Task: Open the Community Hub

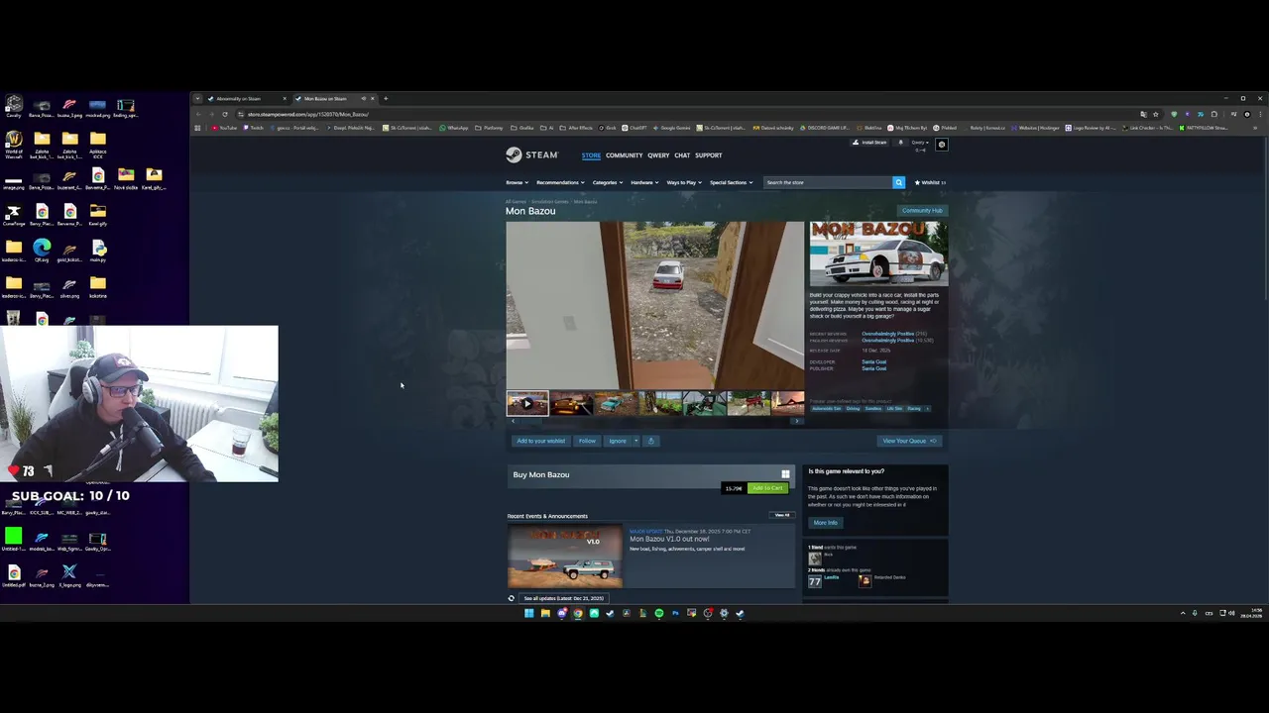Action: point(922,210)
